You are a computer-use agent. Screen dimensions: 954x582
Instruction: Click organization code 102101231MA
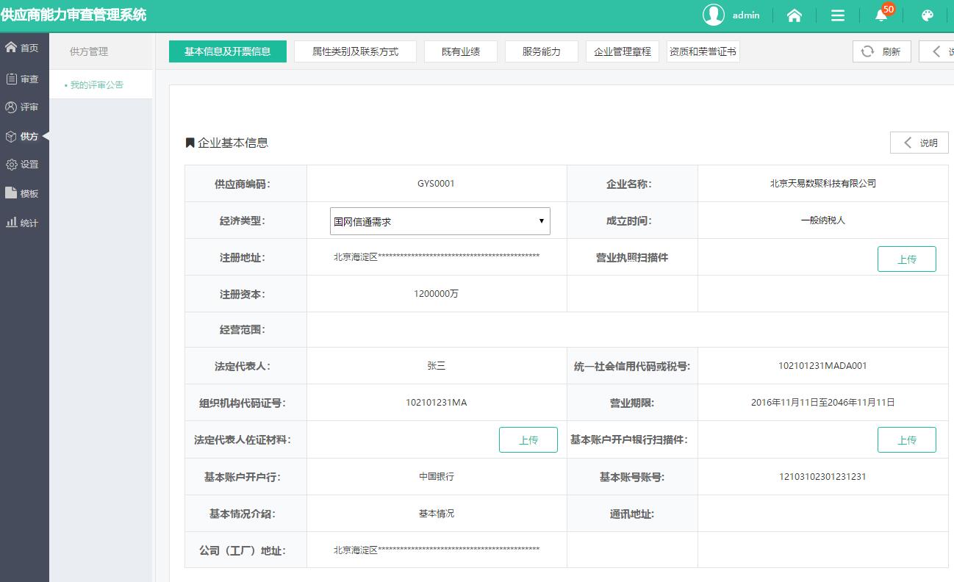click(x=437, y=402)
